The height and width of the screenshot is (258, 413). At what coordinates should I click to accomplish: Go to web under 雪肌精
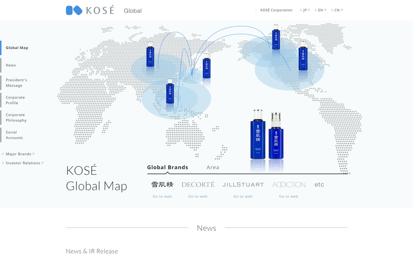point(162,197)
